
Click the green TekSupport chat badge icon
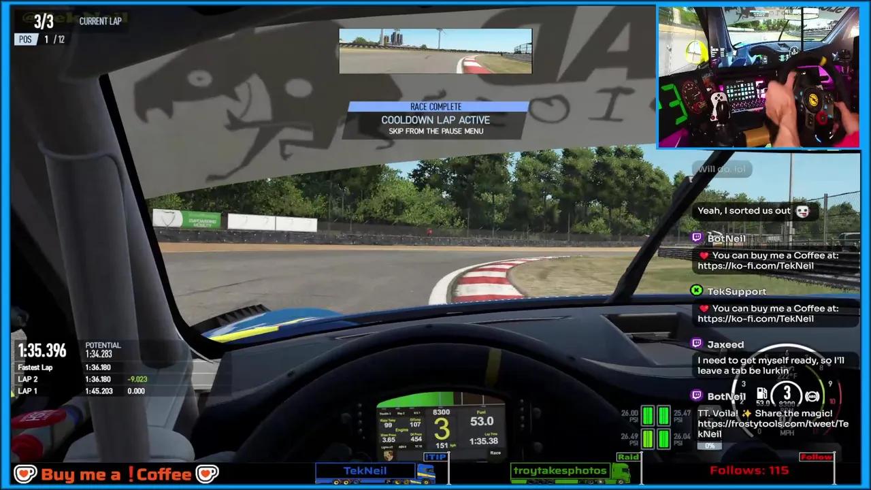(x=696, y=291)
